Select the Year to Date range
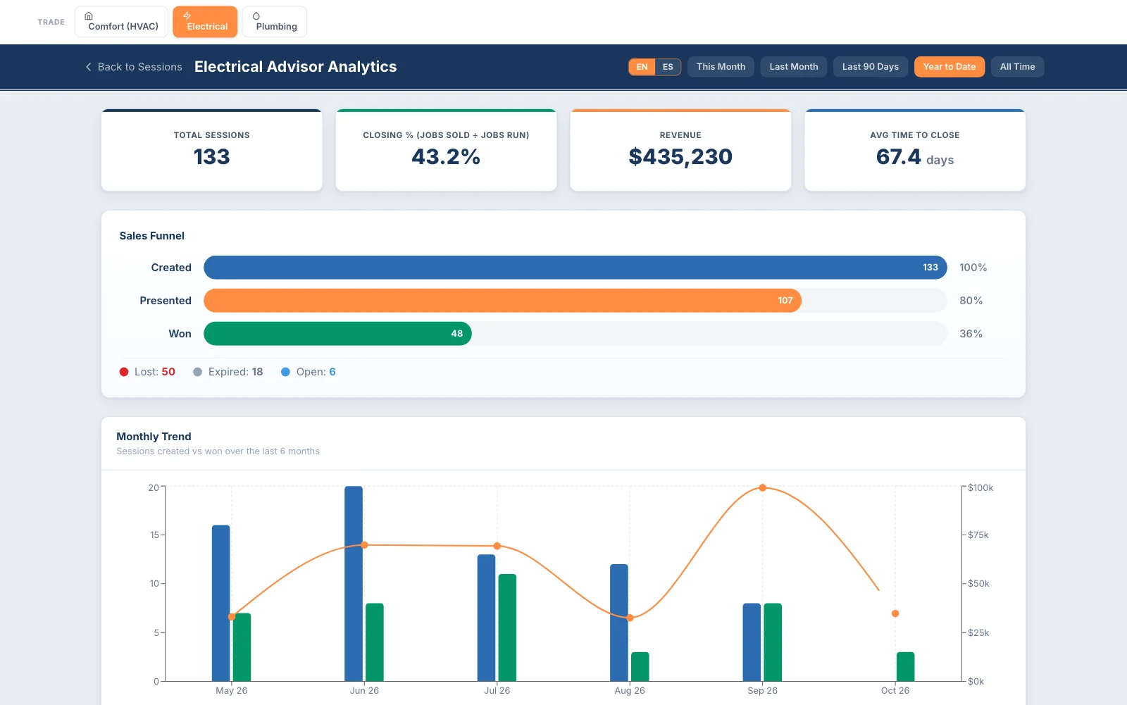Screen dimensions: 1127x705 (x=949, y=67)
